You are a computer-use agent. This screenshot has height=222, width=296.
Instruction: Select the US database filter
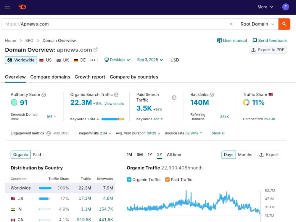pyautogui.click(x=45, y=60)
